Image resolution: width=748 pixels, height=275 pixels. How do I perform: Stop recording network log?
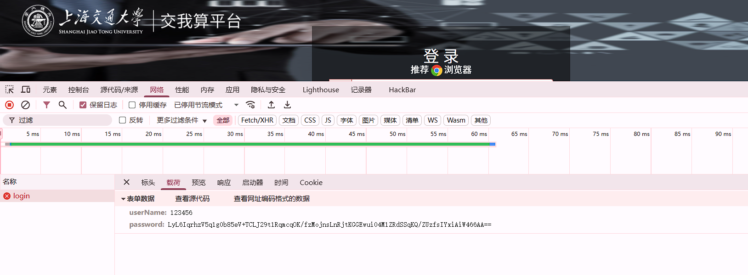(x=9, y=105)
